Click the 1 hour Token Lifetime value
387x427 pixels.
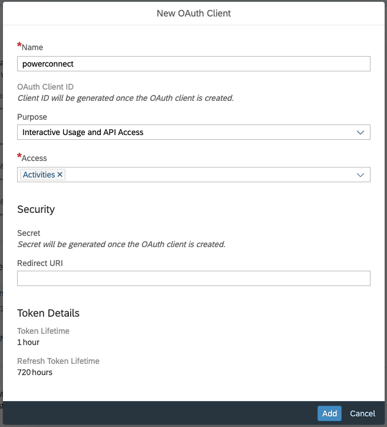click(28, 342)
